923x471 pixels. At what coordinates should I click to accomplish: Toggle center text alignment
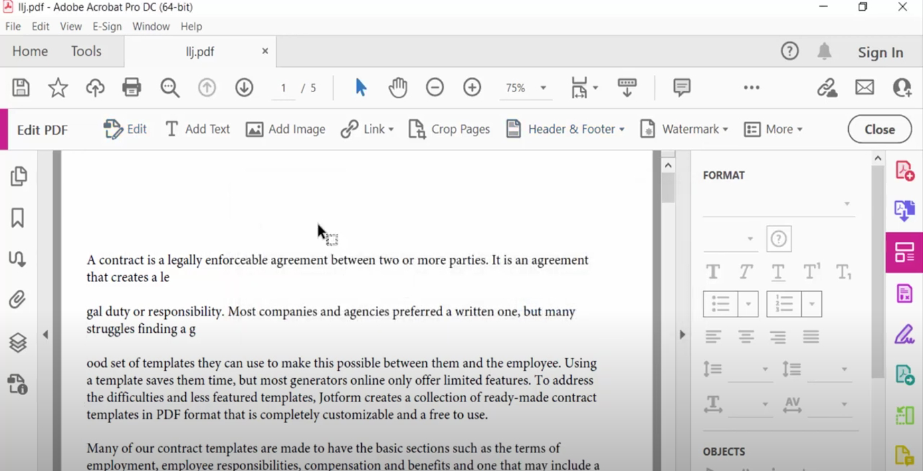[746, 337]
